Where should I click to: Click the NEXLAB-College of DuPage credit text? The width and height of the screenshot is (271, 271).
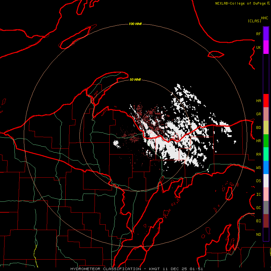tap(240, 3)
